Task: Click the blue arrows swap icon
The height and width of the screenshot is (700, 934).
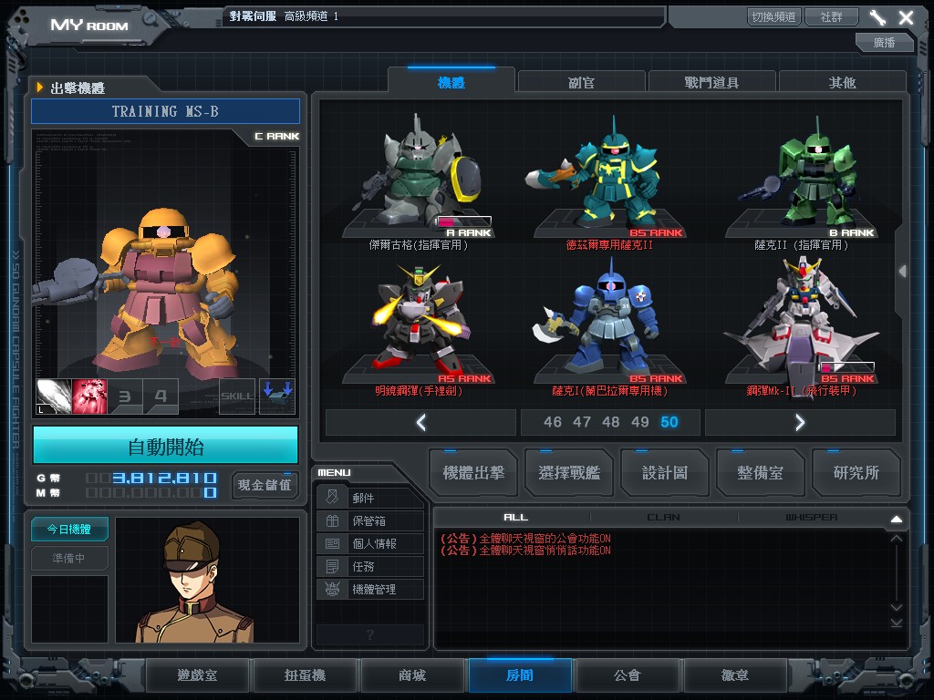Action: tap(277, 396)
